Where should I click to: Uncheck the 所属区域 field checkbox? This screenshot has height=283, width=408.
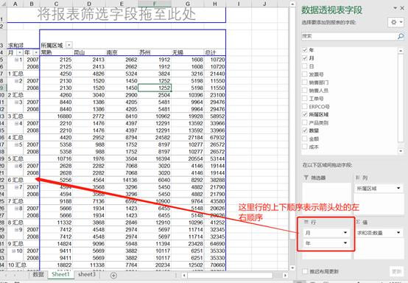(x=305, y=114)
